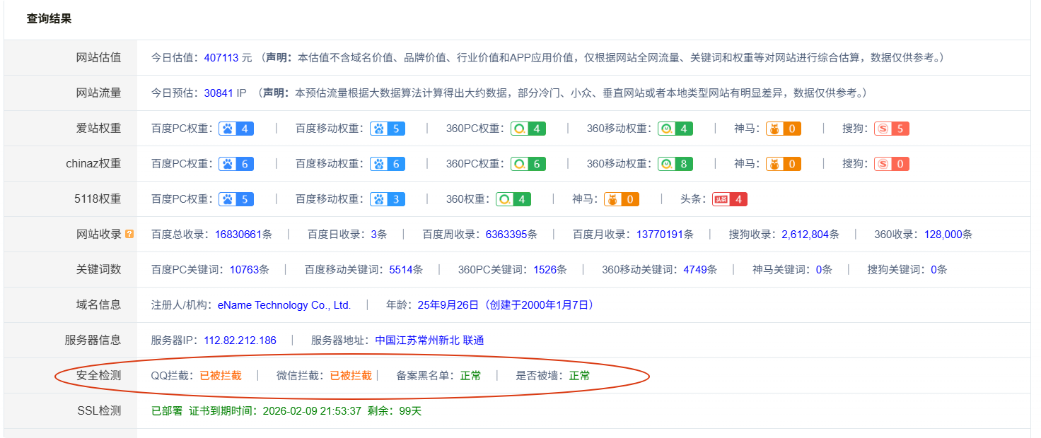Viewport: 1041px width, 438px height.
Task: Open the Baidu total index link 16830661条
Action: pos(242,234)
